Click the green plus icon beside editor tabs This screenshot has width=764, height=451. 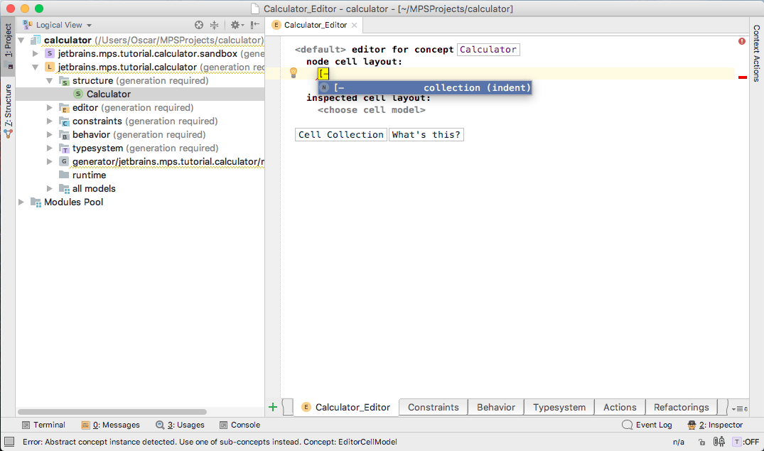pos(273,407)
